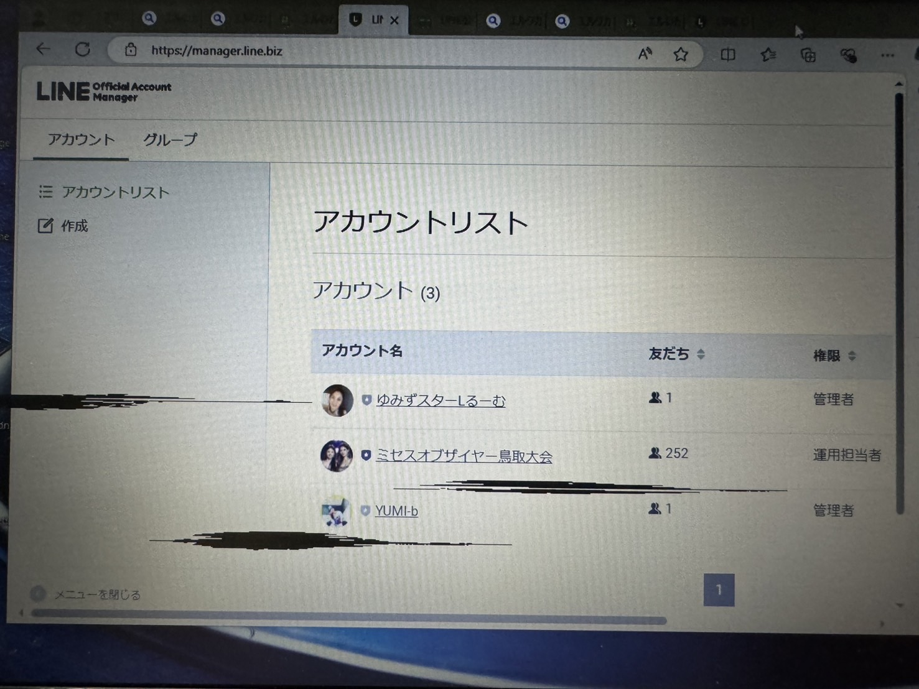Open browser essentials heart icon

point(849,56)
